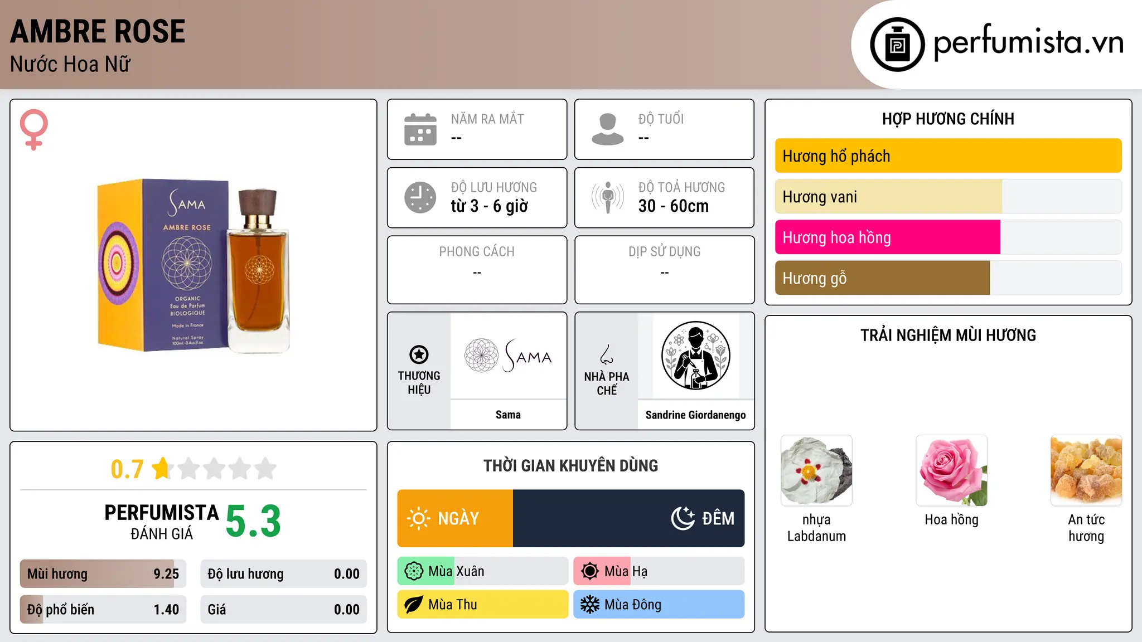1142x642 pixels.
Task: Click the flower icon for Mùa Xuân
Action: click(414, 571)
